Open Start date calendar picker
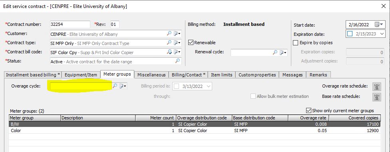This screenshot has width=390, height=152. point(379,25)
